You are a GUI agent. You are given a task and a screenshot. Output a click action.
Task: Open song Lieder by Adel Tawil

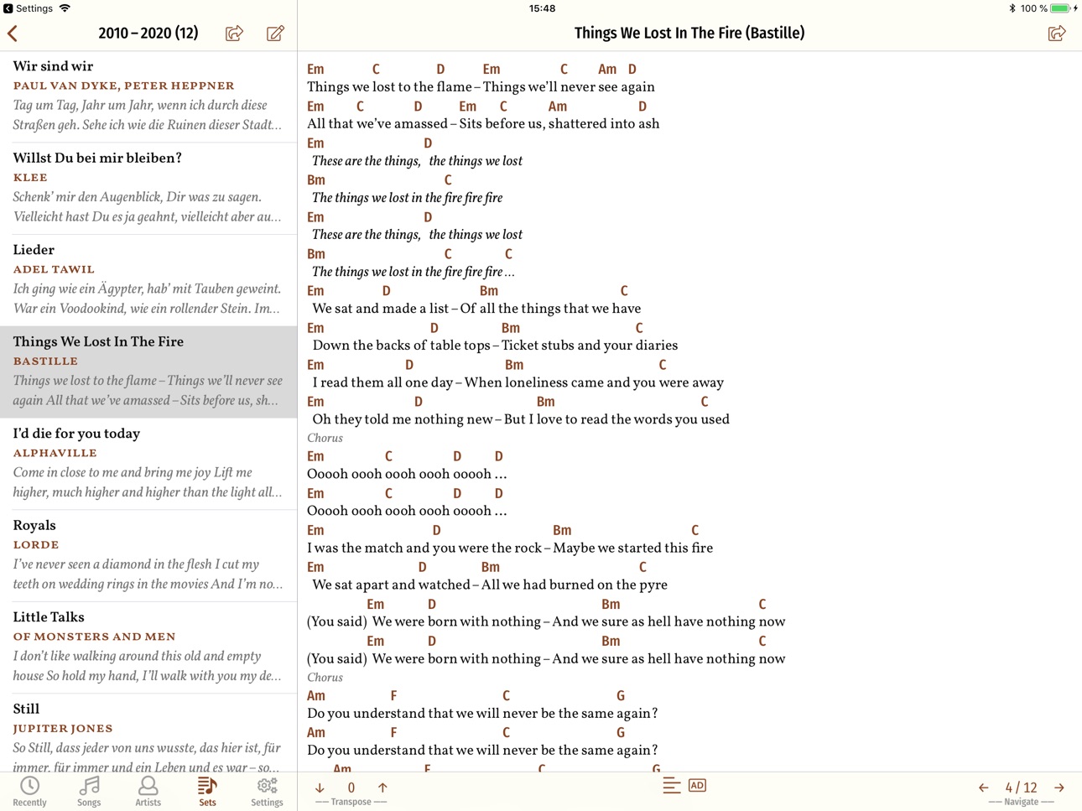pos(148,280)
